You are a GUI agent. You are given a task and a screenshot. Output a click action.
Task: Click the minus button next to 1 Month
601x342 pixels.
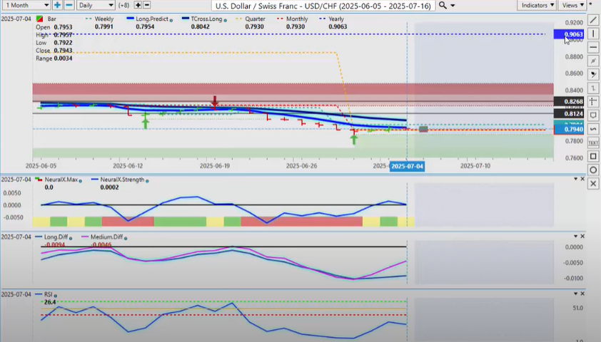pyautogui.click(x=69, y=5)
